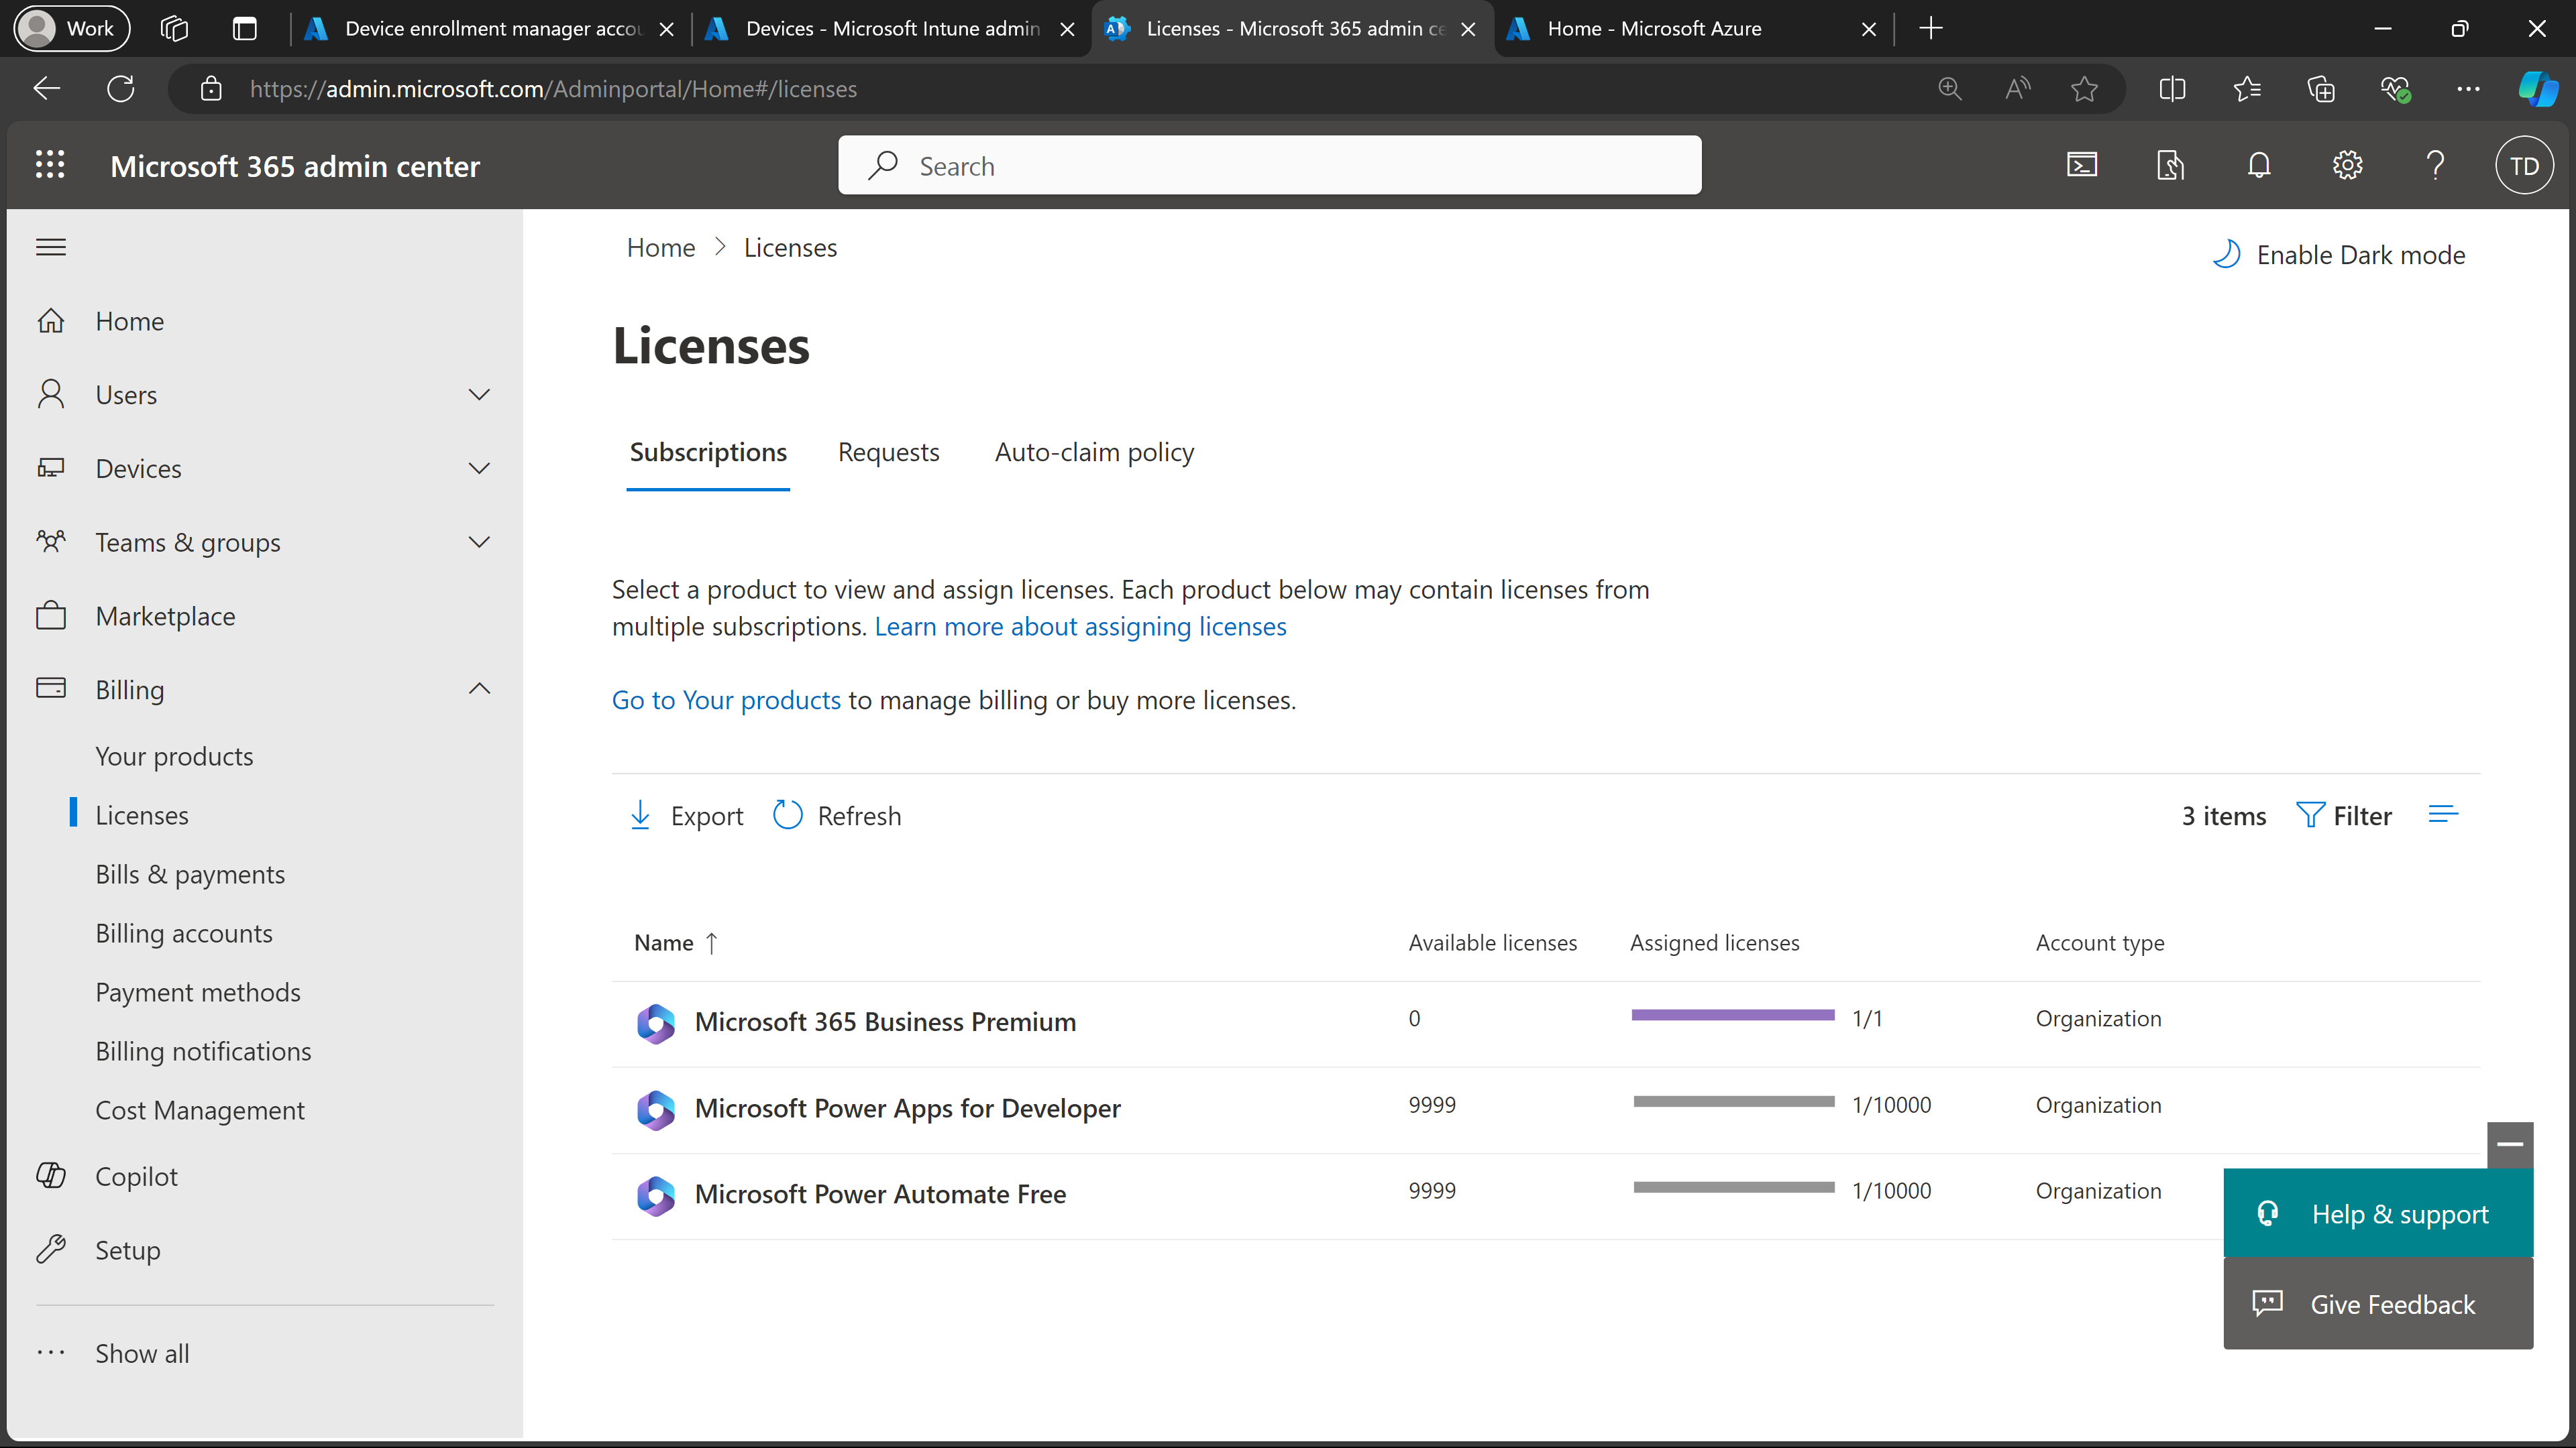Open the browser Copilot sidebar icon

coord(2537,89)
